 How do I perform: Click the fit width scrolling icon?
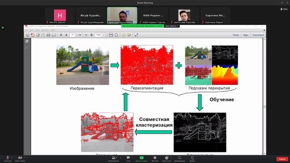pyautogui.click(x=111, y=35)
